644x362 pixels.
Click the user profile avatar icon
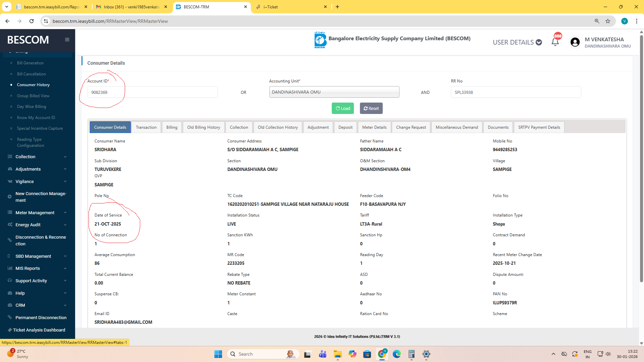(x=575, y=42)
